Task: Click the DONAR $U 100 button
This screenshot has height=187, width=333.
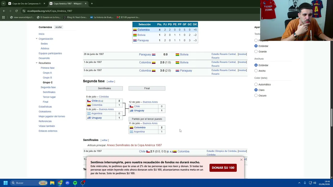Action: (223, 168)
